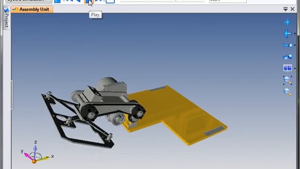
Task: Click the blue shapes display-style icon
Action: pyautogui.click(x=287, y=57)
